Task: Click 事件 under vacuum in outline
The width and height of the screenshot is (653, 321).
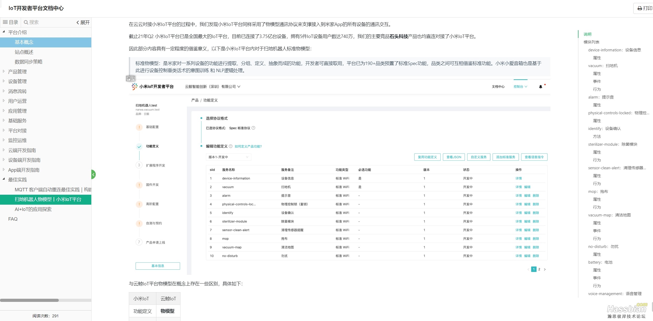Action: [597, 81]
